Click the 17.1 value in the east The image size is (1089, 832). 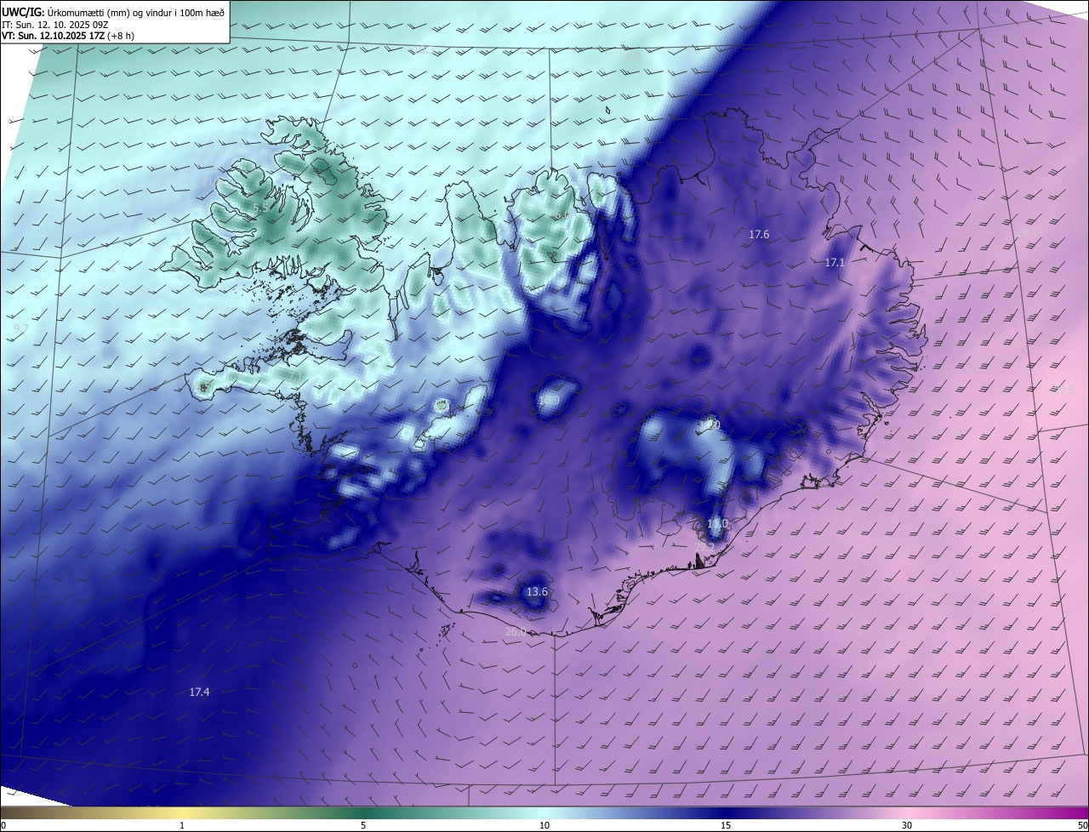(835, 263)
